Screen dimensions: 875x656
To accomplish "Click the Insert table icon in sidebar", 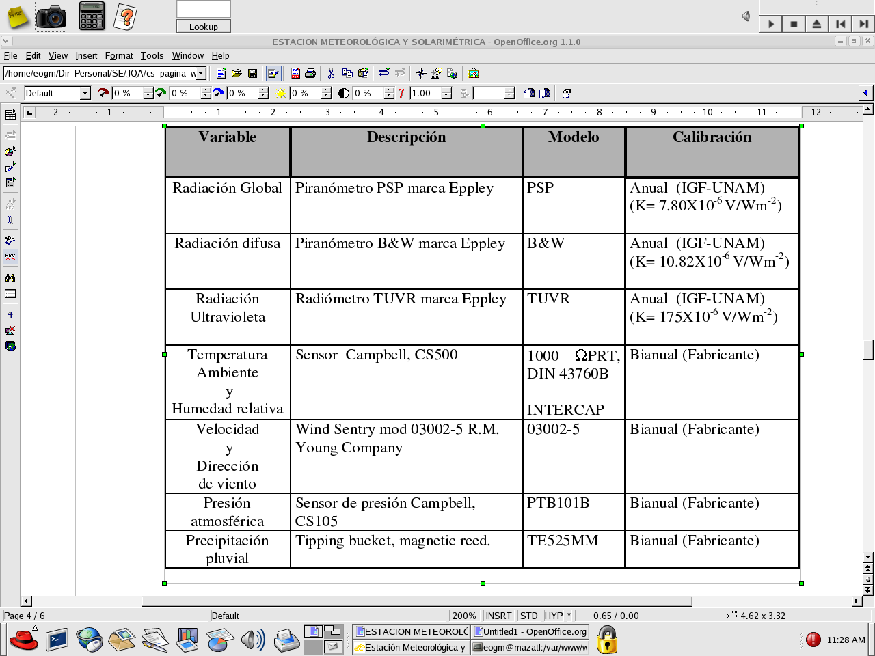I will coord(10,115).
